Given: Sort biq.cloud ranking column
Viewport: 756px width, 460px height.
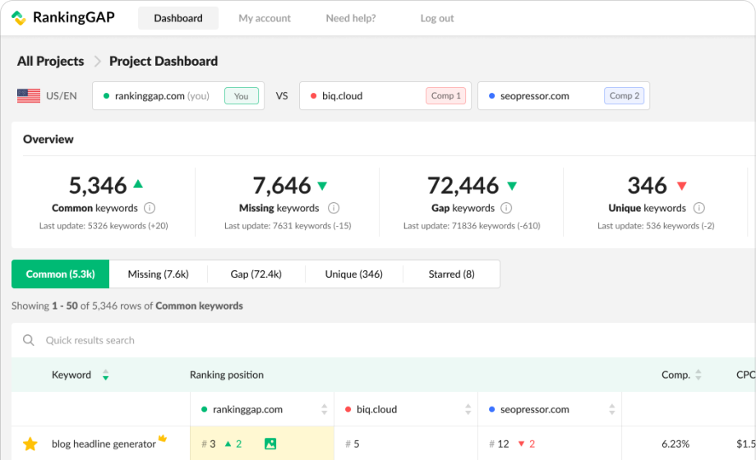Looking at the screenshot, I should pos(468,409).
